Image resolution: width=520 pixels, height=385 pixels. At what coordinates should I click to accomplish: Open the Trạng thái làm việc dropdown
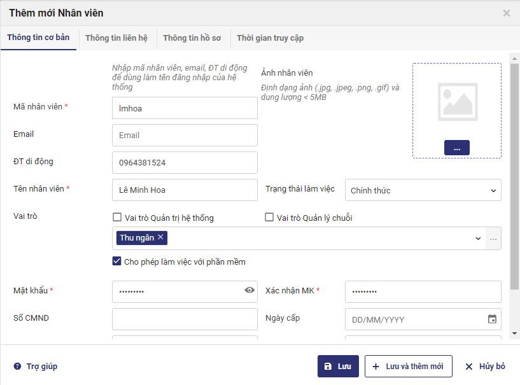423,190
